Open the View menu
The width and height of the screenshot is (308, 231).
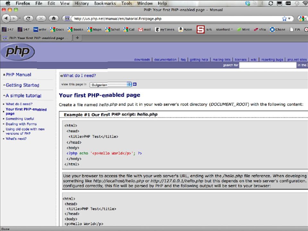pos(65,3)
